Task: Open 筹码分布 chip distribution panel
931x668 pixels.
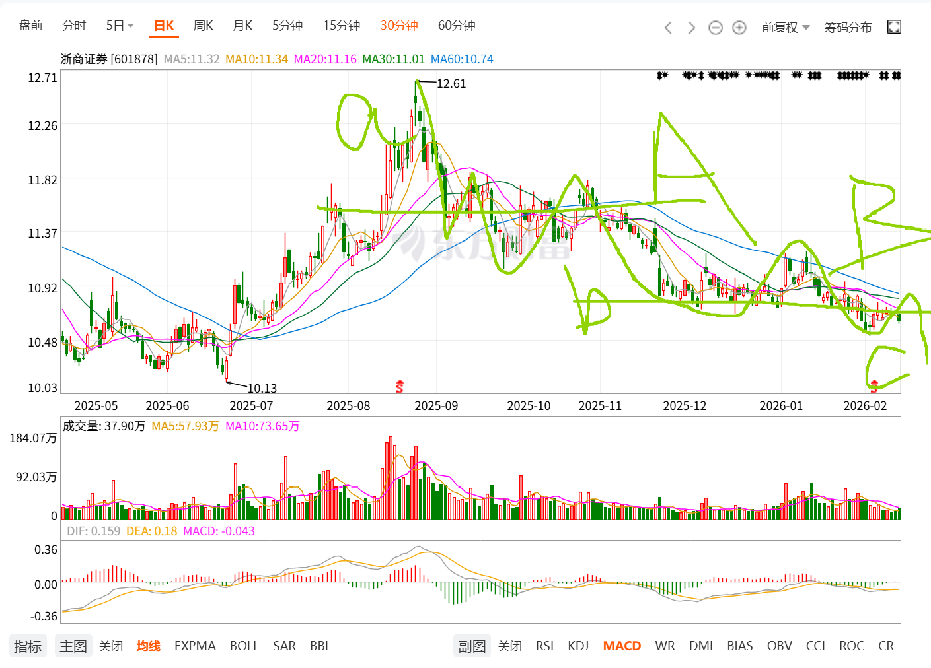Action: click(x=848, y=27)
